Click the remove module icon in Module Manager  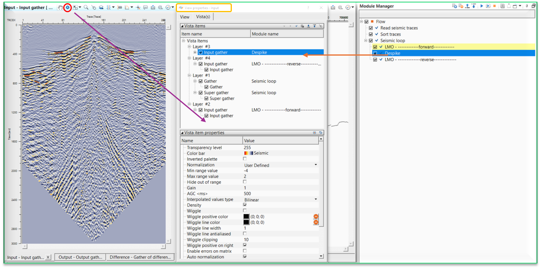461,6
